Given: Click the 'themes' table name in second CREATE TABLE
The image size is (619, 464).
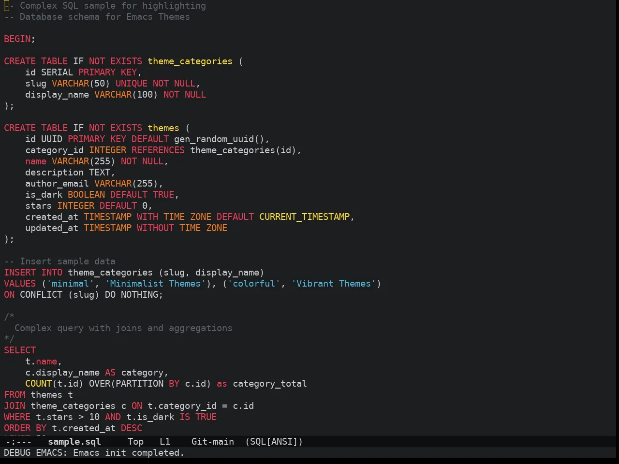Looking at the screenshot, I should click(x=163, y=128).
